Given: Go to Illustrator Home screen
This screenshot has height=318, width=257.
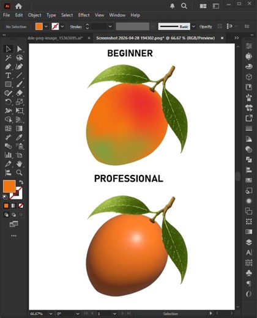Looking at the screenshot, I should click(18, 6).
